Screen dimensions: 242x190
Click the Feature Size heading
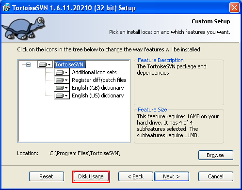pos(152,110)
